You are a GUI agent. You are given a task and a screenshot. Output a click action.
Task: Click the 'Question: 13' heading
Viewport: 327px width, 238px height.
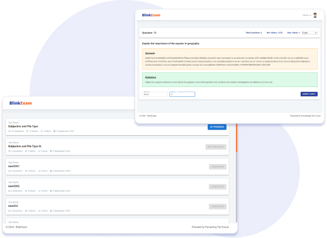pos(149,33)
